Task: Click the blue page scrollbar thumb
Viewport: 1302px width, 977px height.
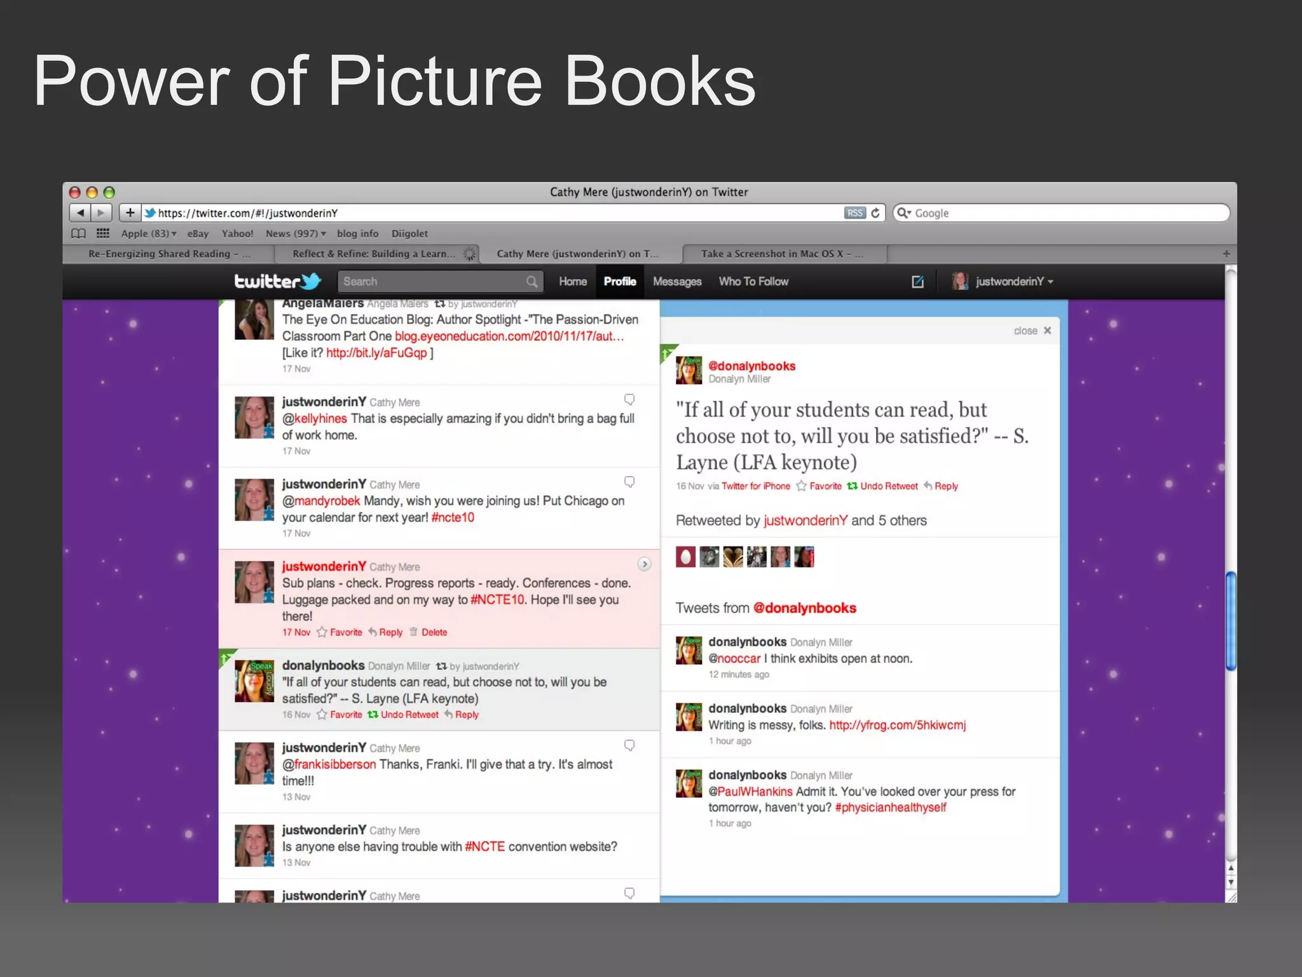Action: point(1231,621)
